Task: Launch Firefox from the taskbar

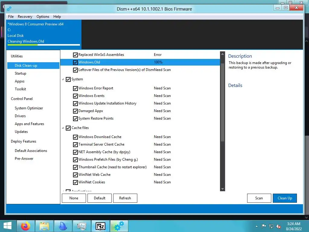Action: pyautogui.click(x=26, y=226)
